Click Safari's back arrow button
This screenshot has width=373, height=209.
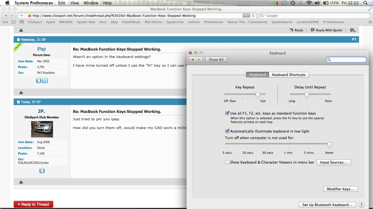[6, 15]
